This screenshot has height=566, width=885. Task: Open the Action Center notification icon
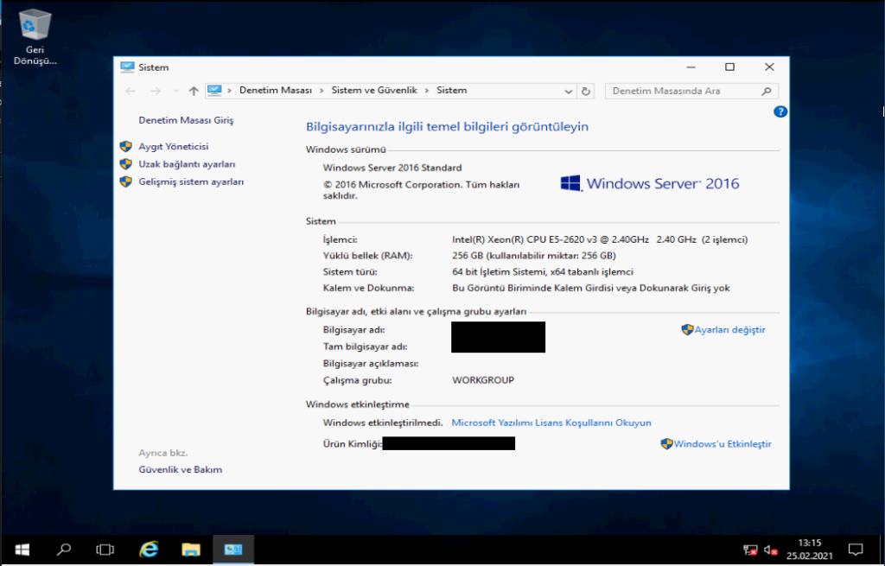(856, 550)
